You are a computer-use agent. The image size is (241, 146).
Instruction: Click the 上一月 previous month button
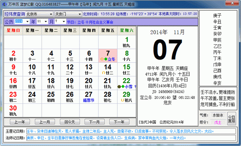(45, 122)
